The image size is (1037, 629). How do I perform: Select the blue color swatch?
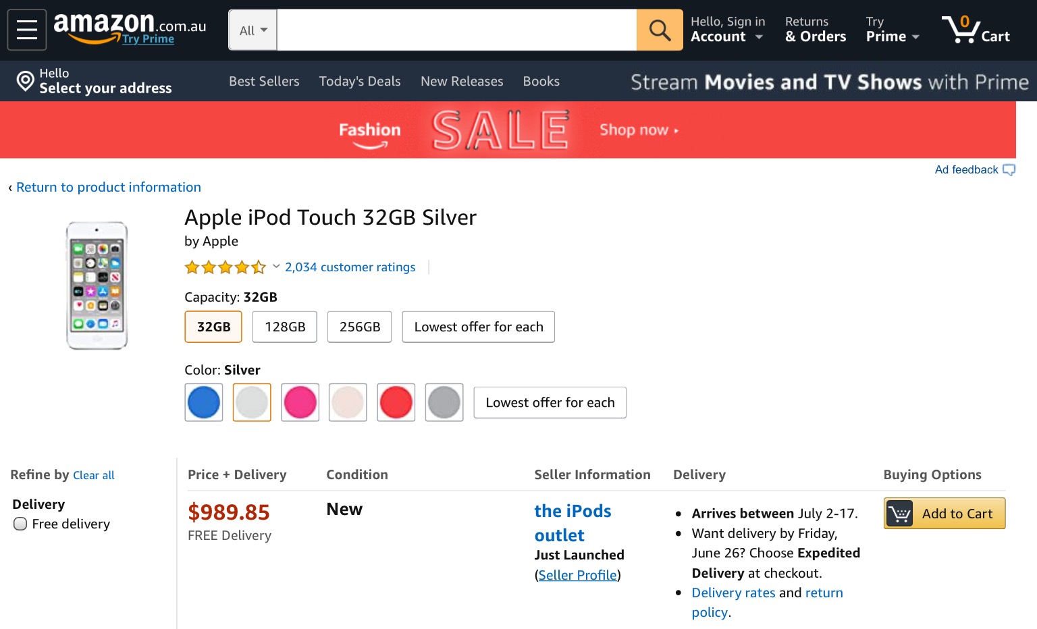204,402
